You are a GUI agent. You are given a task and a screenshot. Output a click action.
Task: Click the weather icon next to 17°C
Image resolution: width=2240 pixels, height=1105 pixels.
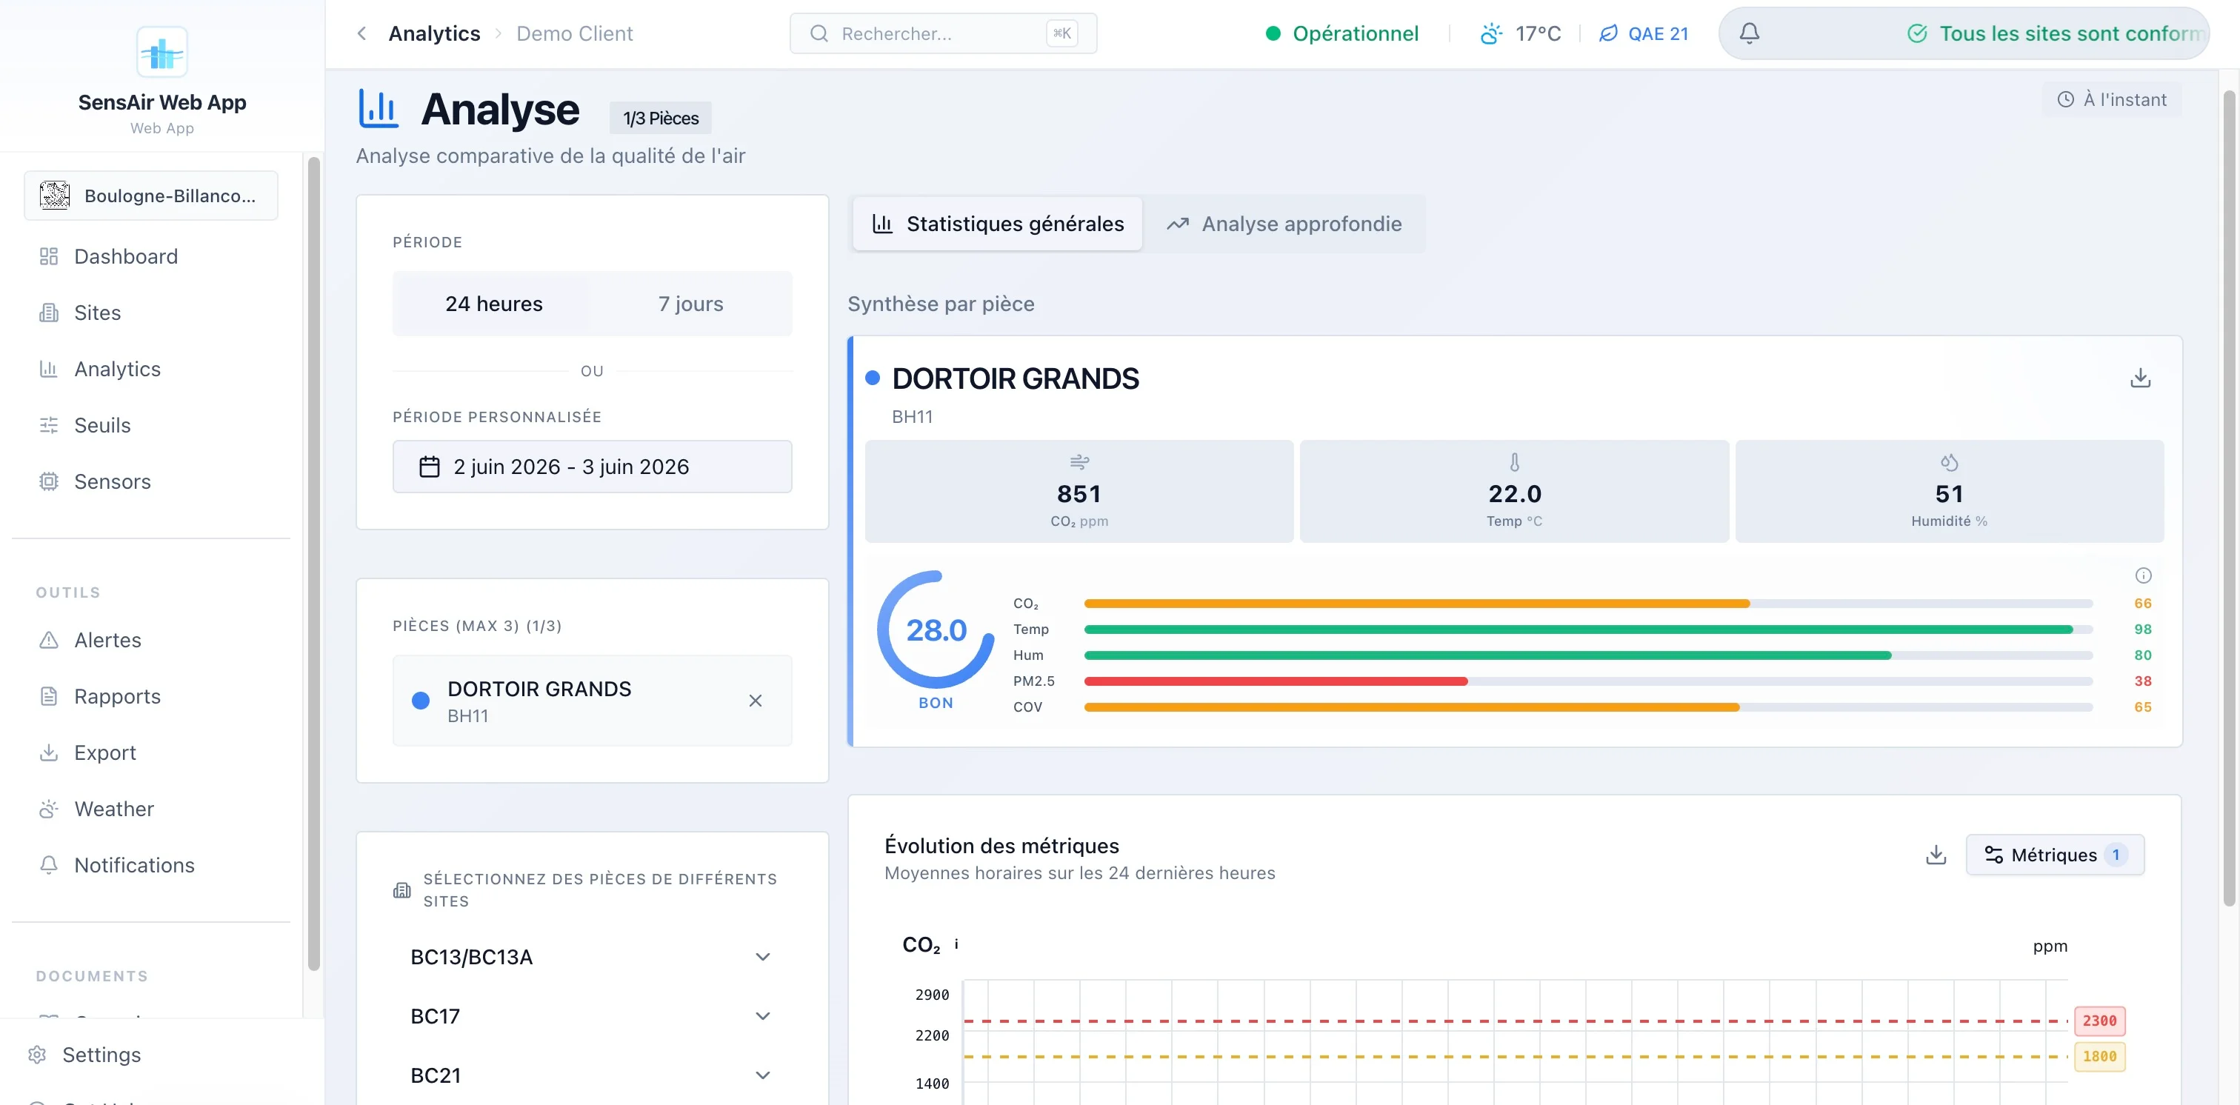(x=1491, y=33)
